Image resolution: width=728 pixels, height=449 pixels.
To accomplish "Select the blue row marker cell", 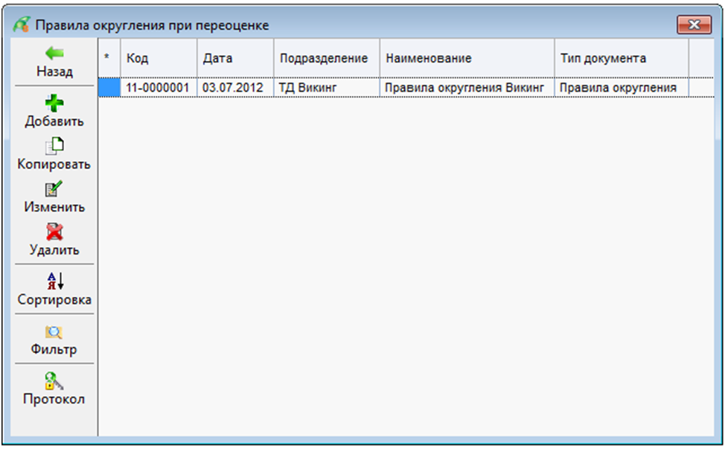I will coord(109,88).
